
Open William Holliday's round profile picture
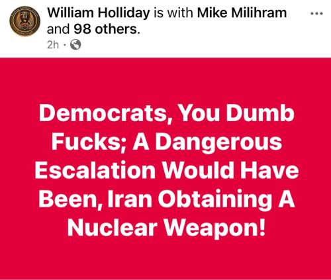pos(24,21)
